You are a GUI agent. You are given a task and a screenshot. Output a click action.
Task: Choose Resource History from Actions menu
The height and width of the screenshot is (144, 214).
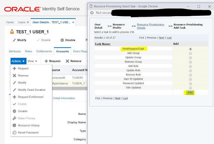tap(29, 125)
